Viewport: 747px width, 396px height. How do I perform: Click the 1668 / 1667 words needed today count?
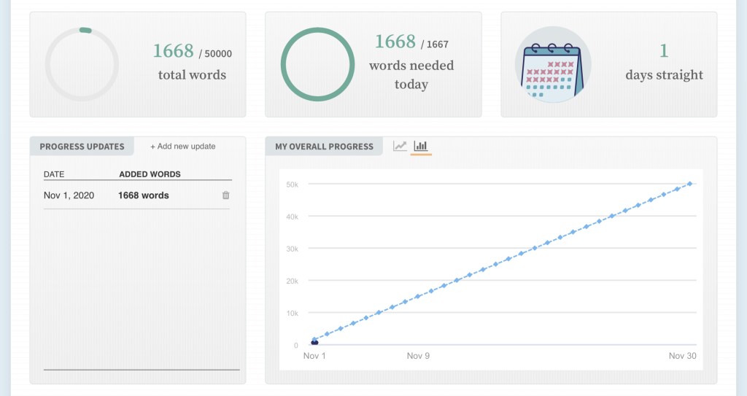point(411,43)
